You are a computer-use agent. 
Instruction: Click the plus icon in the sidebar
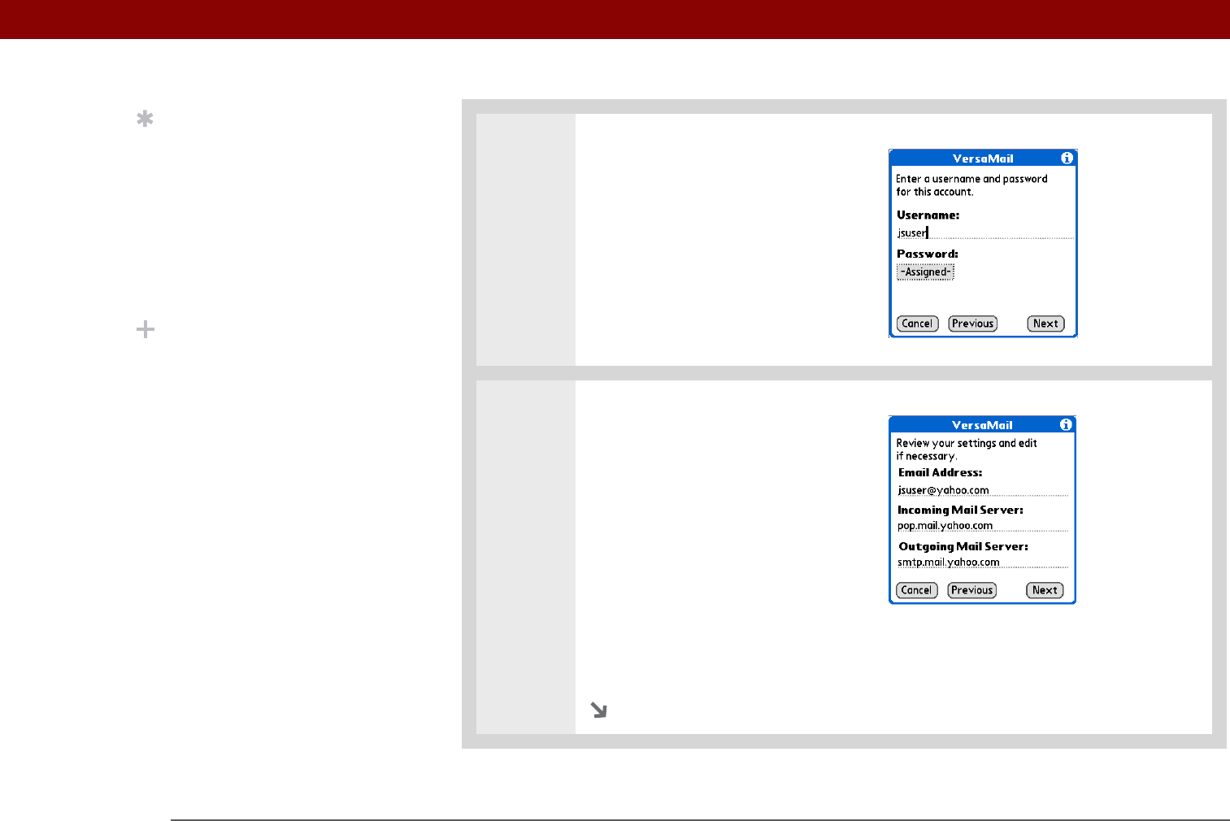[146, 329]
